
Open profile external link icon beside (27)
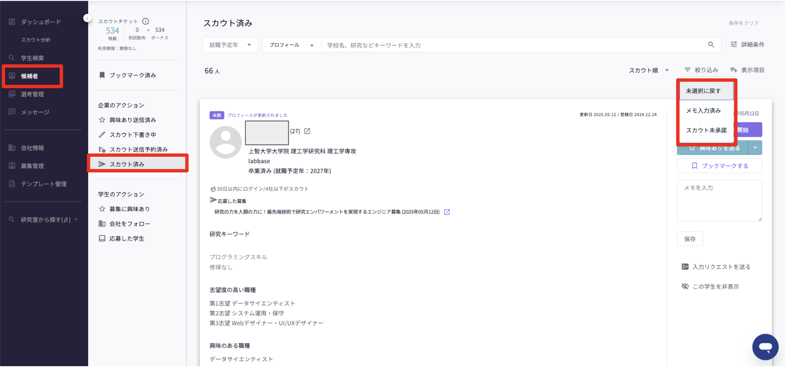point(307,131)
